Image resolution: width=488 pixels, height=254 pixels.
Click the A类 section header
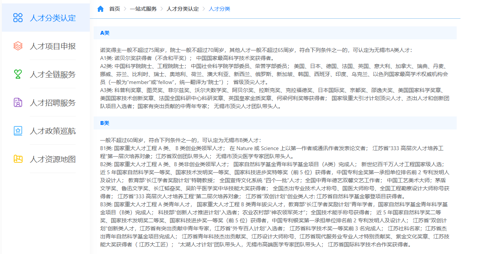105,33
